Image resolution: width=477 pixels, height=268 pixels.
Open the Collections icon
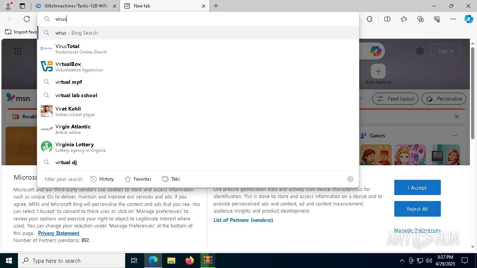(x=420, y=19)
